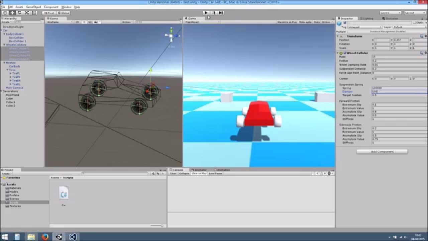
Task: Open Firefox from the taskbar
Action: click(x=45, y=237)
